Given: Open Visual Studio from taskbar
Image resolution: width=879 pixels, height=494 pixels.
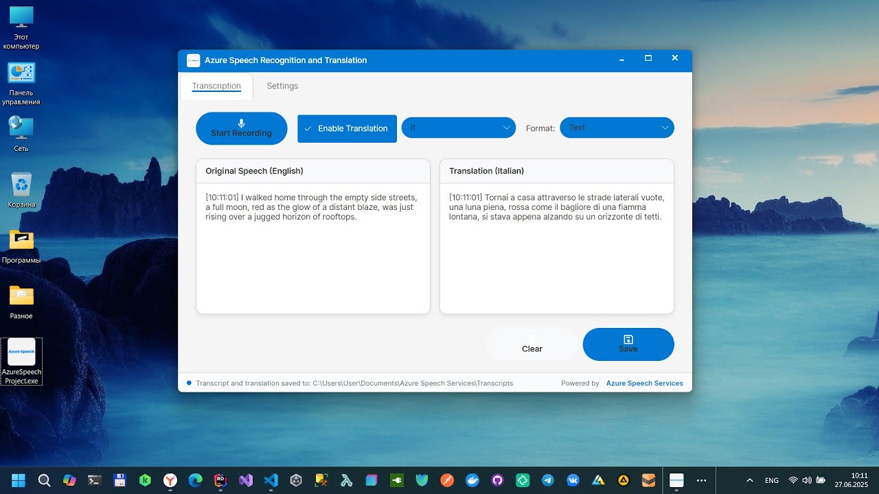Looking at the screenshot, I should 246,480.
